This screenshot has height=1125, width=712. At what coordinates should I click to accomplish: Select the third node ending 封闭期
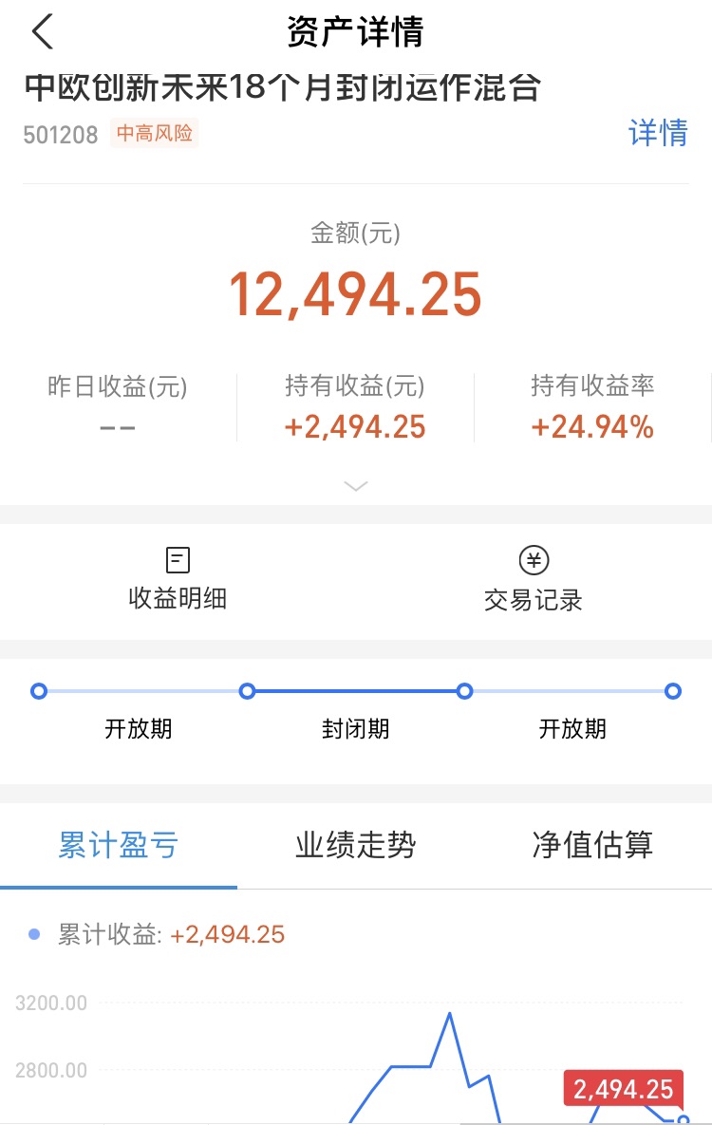[x=464, y=691]
